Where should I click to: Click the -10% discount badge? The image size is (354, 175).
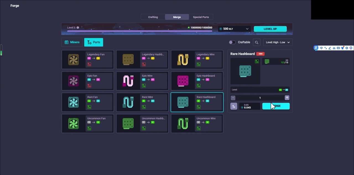pos(260,54)
